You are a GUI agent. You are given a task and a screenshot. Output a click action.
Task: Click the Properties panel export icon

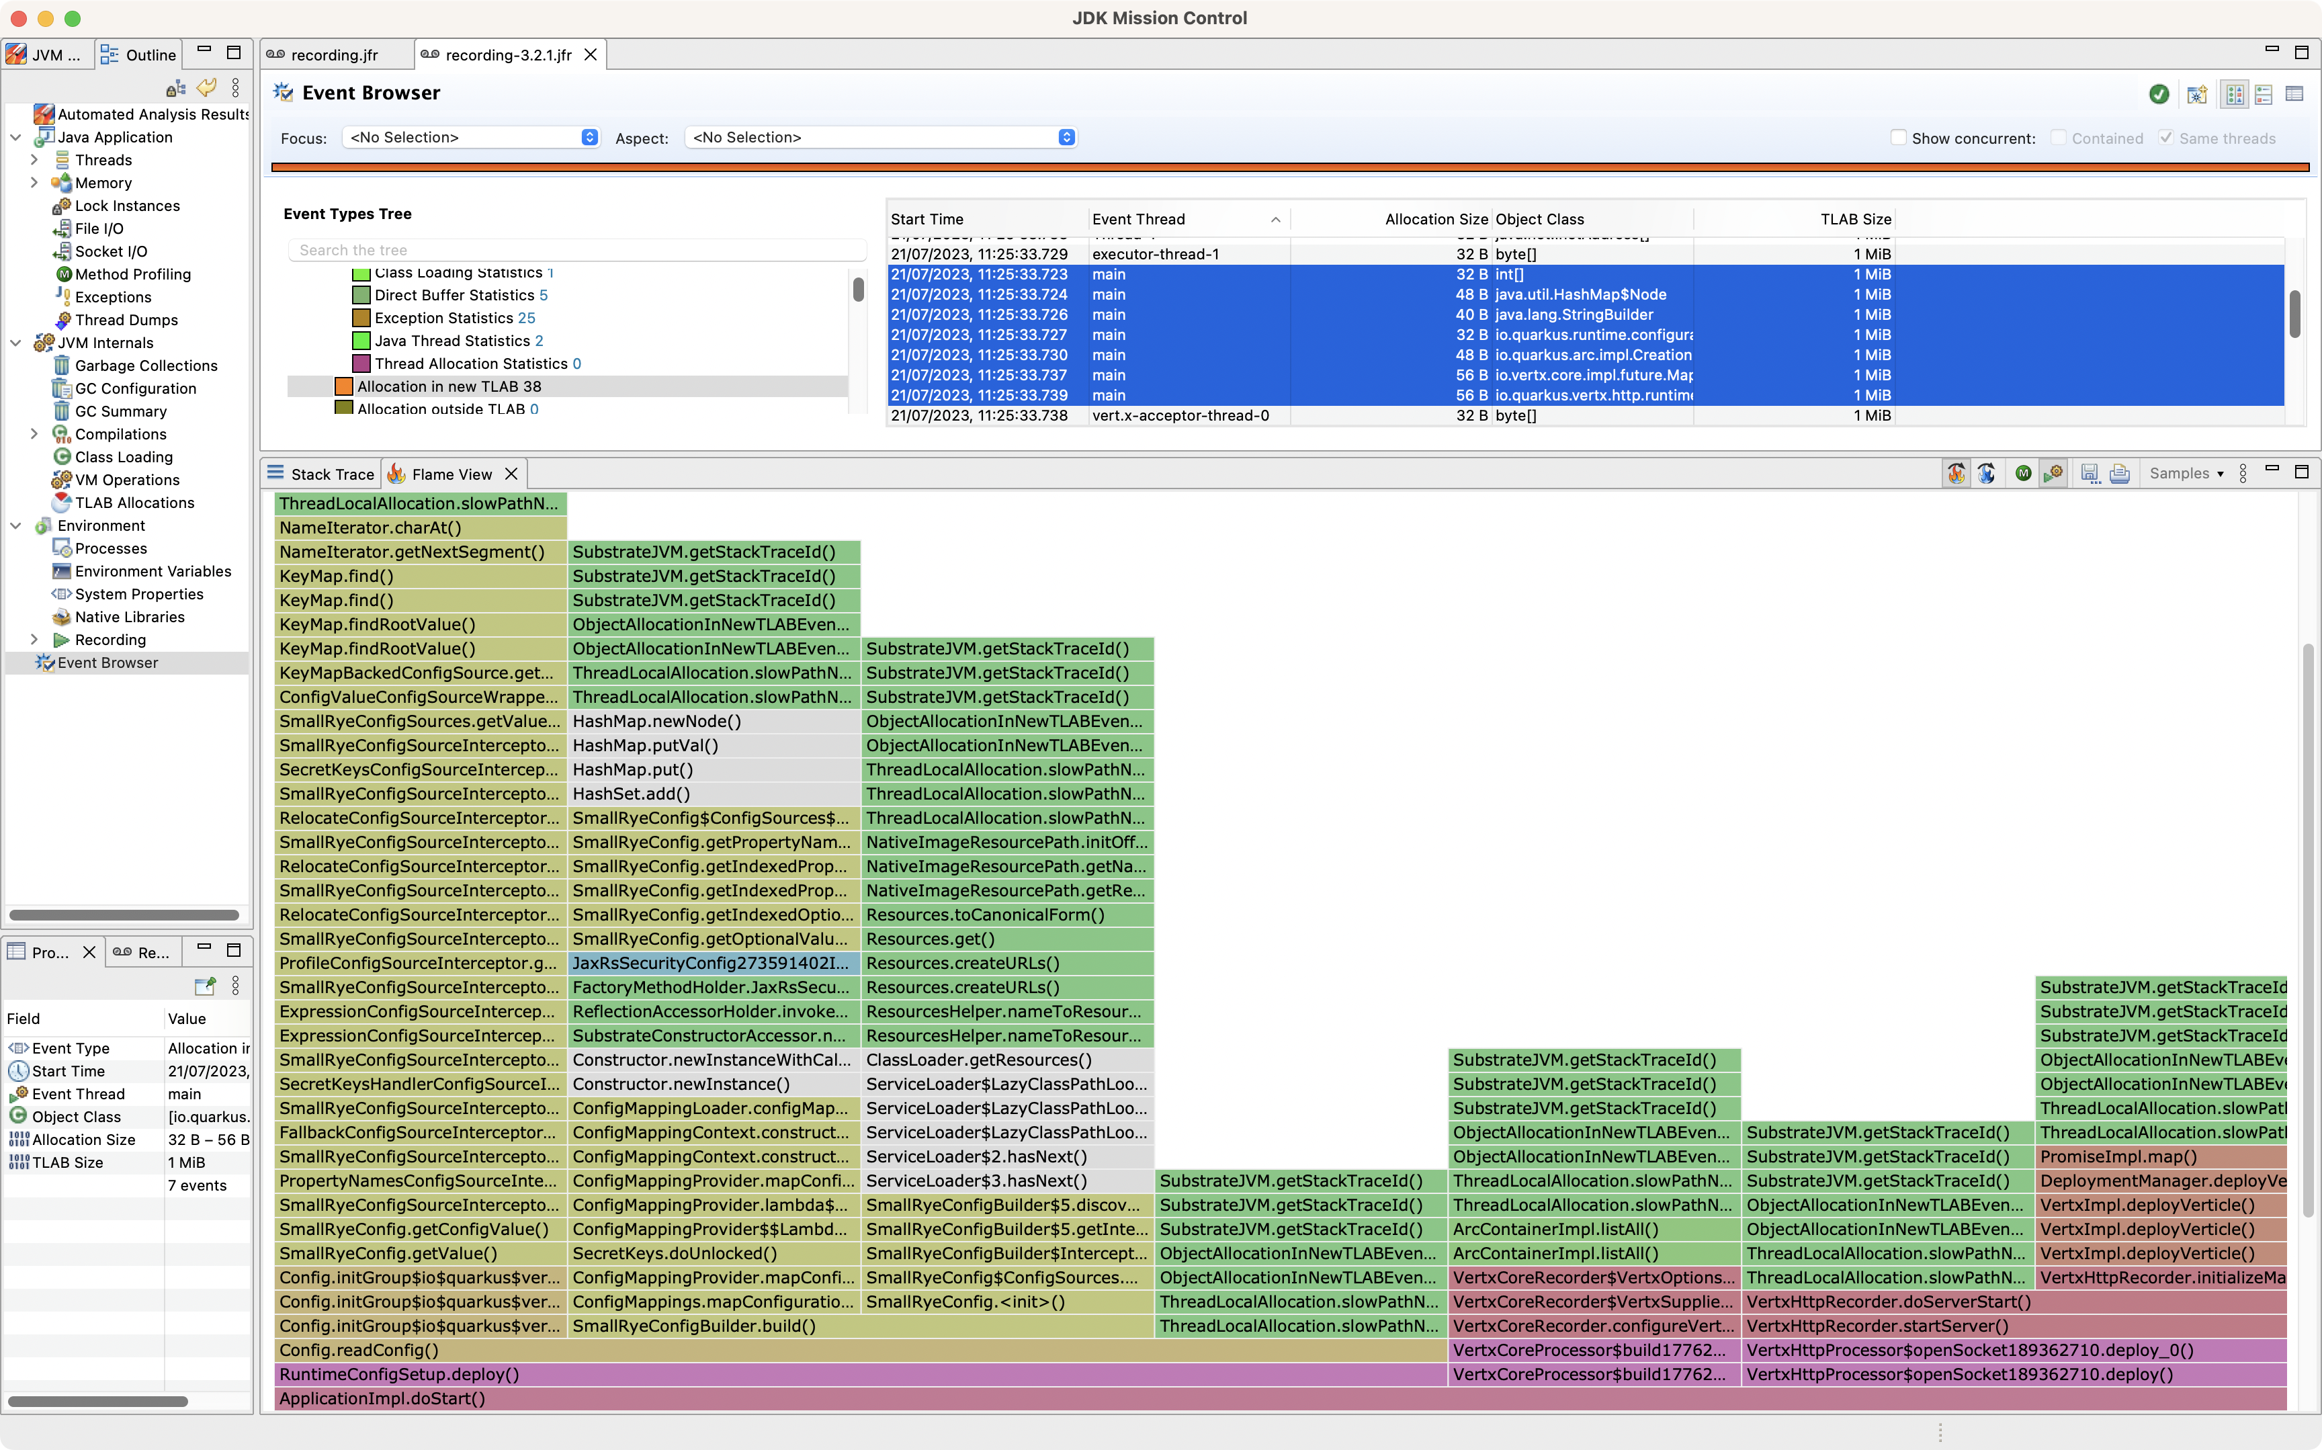[205, 986]
